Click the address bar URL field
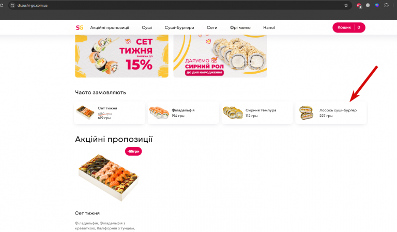This screenshot has height=232, width=397. (x=177, y=5)
